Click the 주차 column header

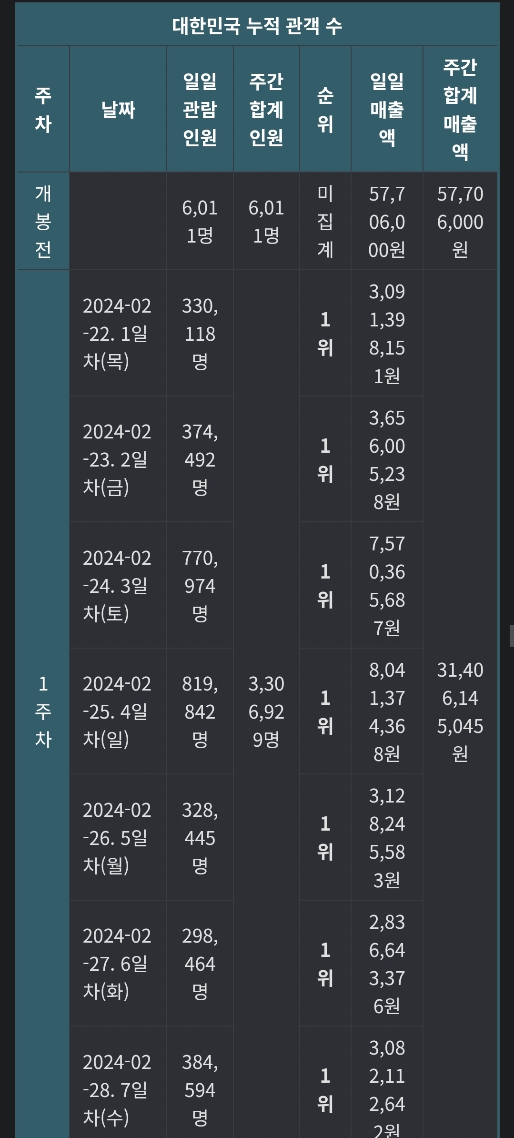[x=43, y=110]
